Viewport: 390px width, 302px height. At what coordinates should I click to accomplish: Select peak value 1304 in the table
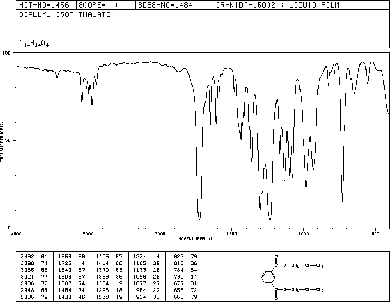102,283
